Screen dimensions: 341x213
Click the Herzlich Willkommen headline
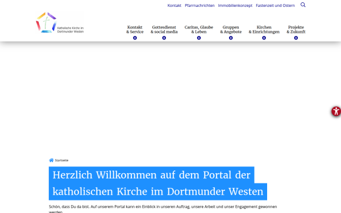coord(158,183)
